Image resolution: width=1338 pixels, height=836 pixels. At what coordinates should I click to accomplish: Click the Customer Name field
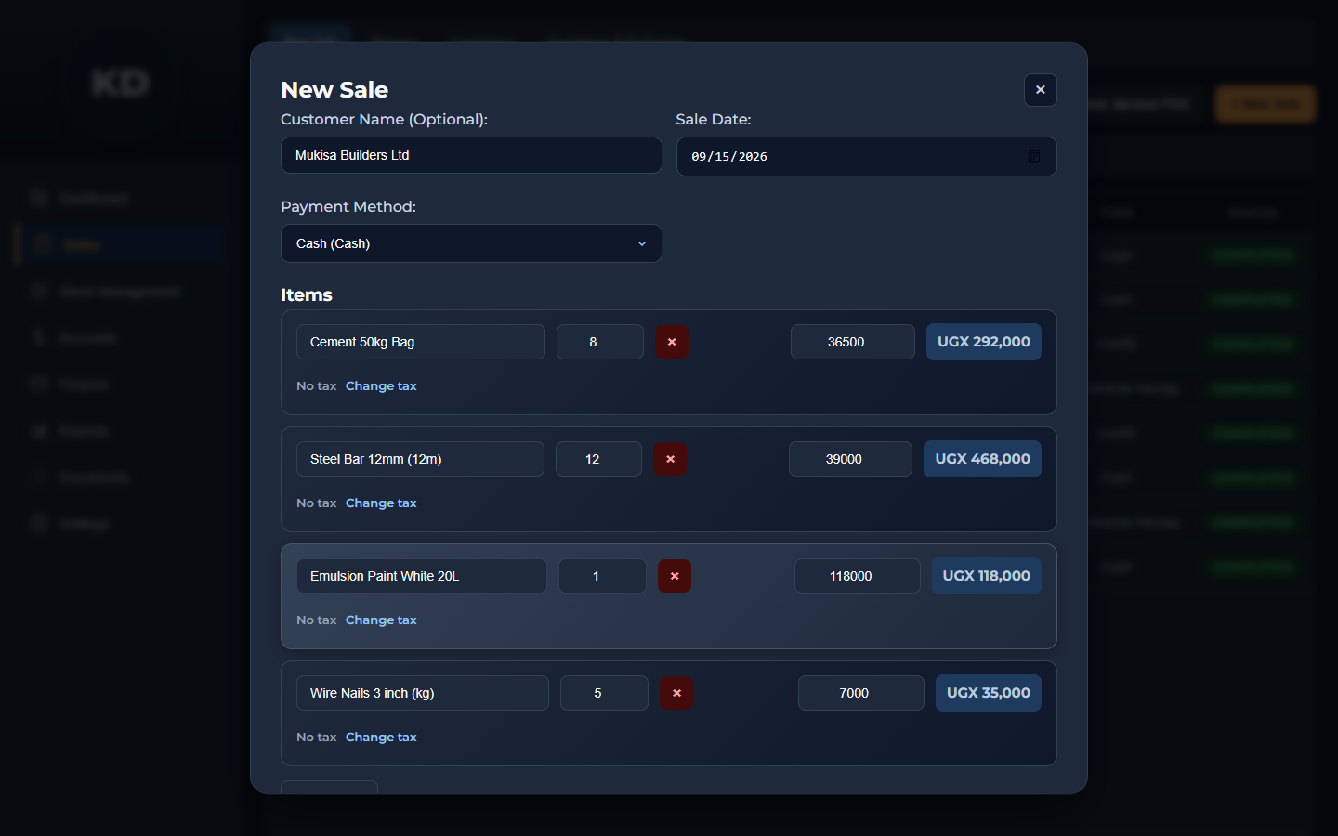(471, 155)
